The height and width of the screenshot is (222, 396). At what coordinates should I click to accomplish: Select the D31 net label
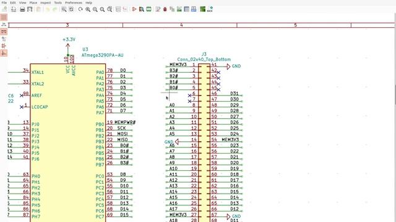click(x=235, y=93)
